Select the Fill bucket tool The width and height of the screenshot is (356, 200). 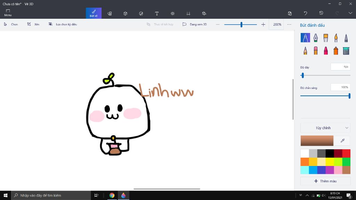(x=346, y=51)
